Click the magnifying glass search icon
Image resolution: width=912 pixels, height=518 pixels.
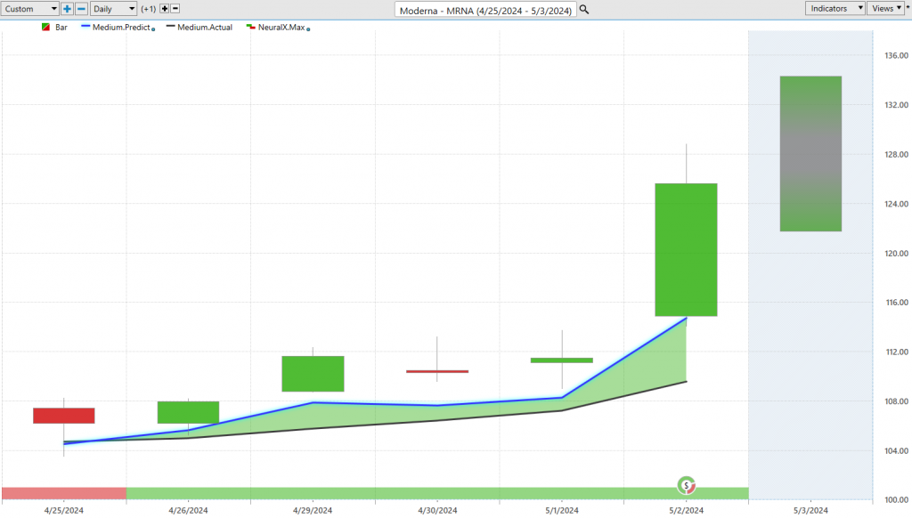[x=584, y=10]
